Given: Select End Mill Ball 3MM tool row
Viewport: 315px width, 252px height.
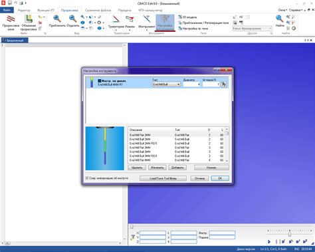Looking at the screenshot, I should click(177, 152).
